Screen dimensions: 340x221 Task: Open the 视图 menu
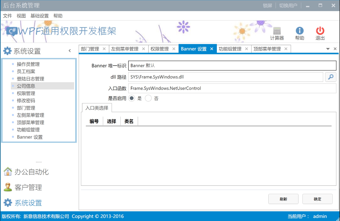point(21,16)
